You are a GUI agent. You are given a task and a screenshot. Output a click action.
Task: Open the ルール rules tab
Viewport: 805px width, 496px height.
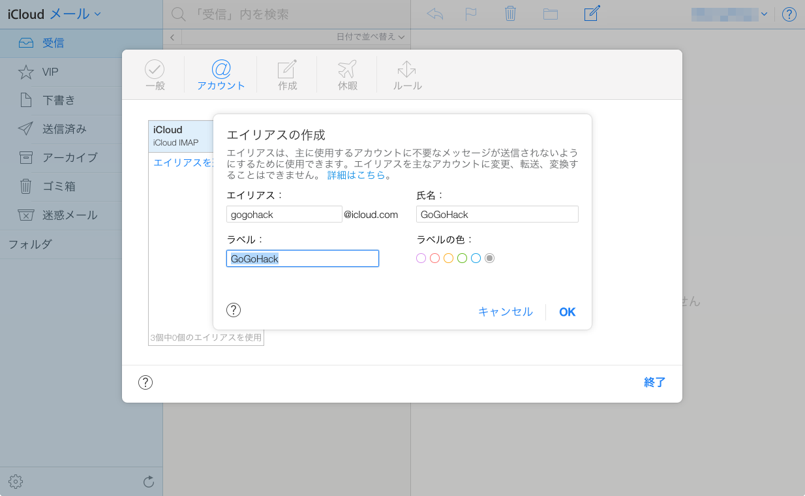coord(407,75)
